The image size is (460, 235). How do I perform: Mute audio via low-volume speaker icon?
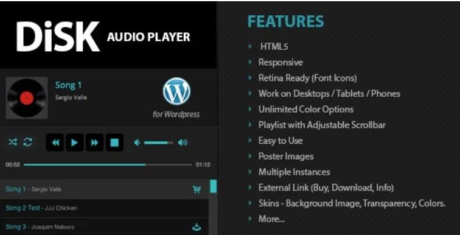pyautogui.click(x=137, y=143)
